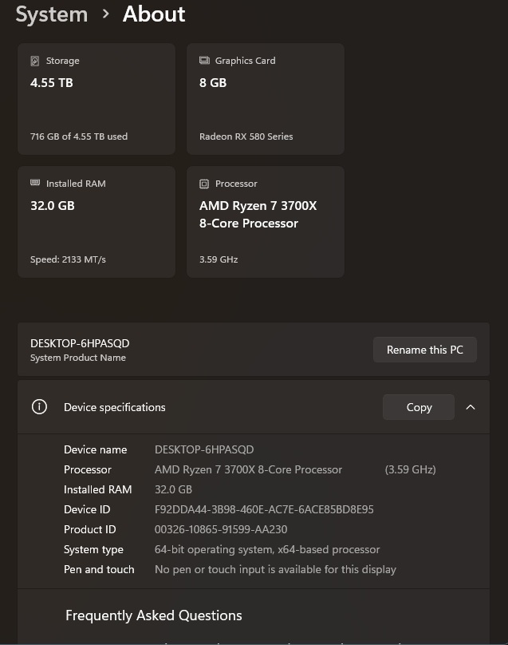508x645 pixels.
Task: Select the AMD Ryzen 7 Processor card
Action: (x=265, y=222)
